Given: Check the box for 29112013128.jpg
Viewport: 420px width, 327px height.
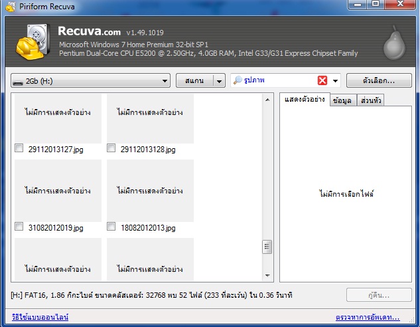Looking at the screenshot, I should pos(111,148).
